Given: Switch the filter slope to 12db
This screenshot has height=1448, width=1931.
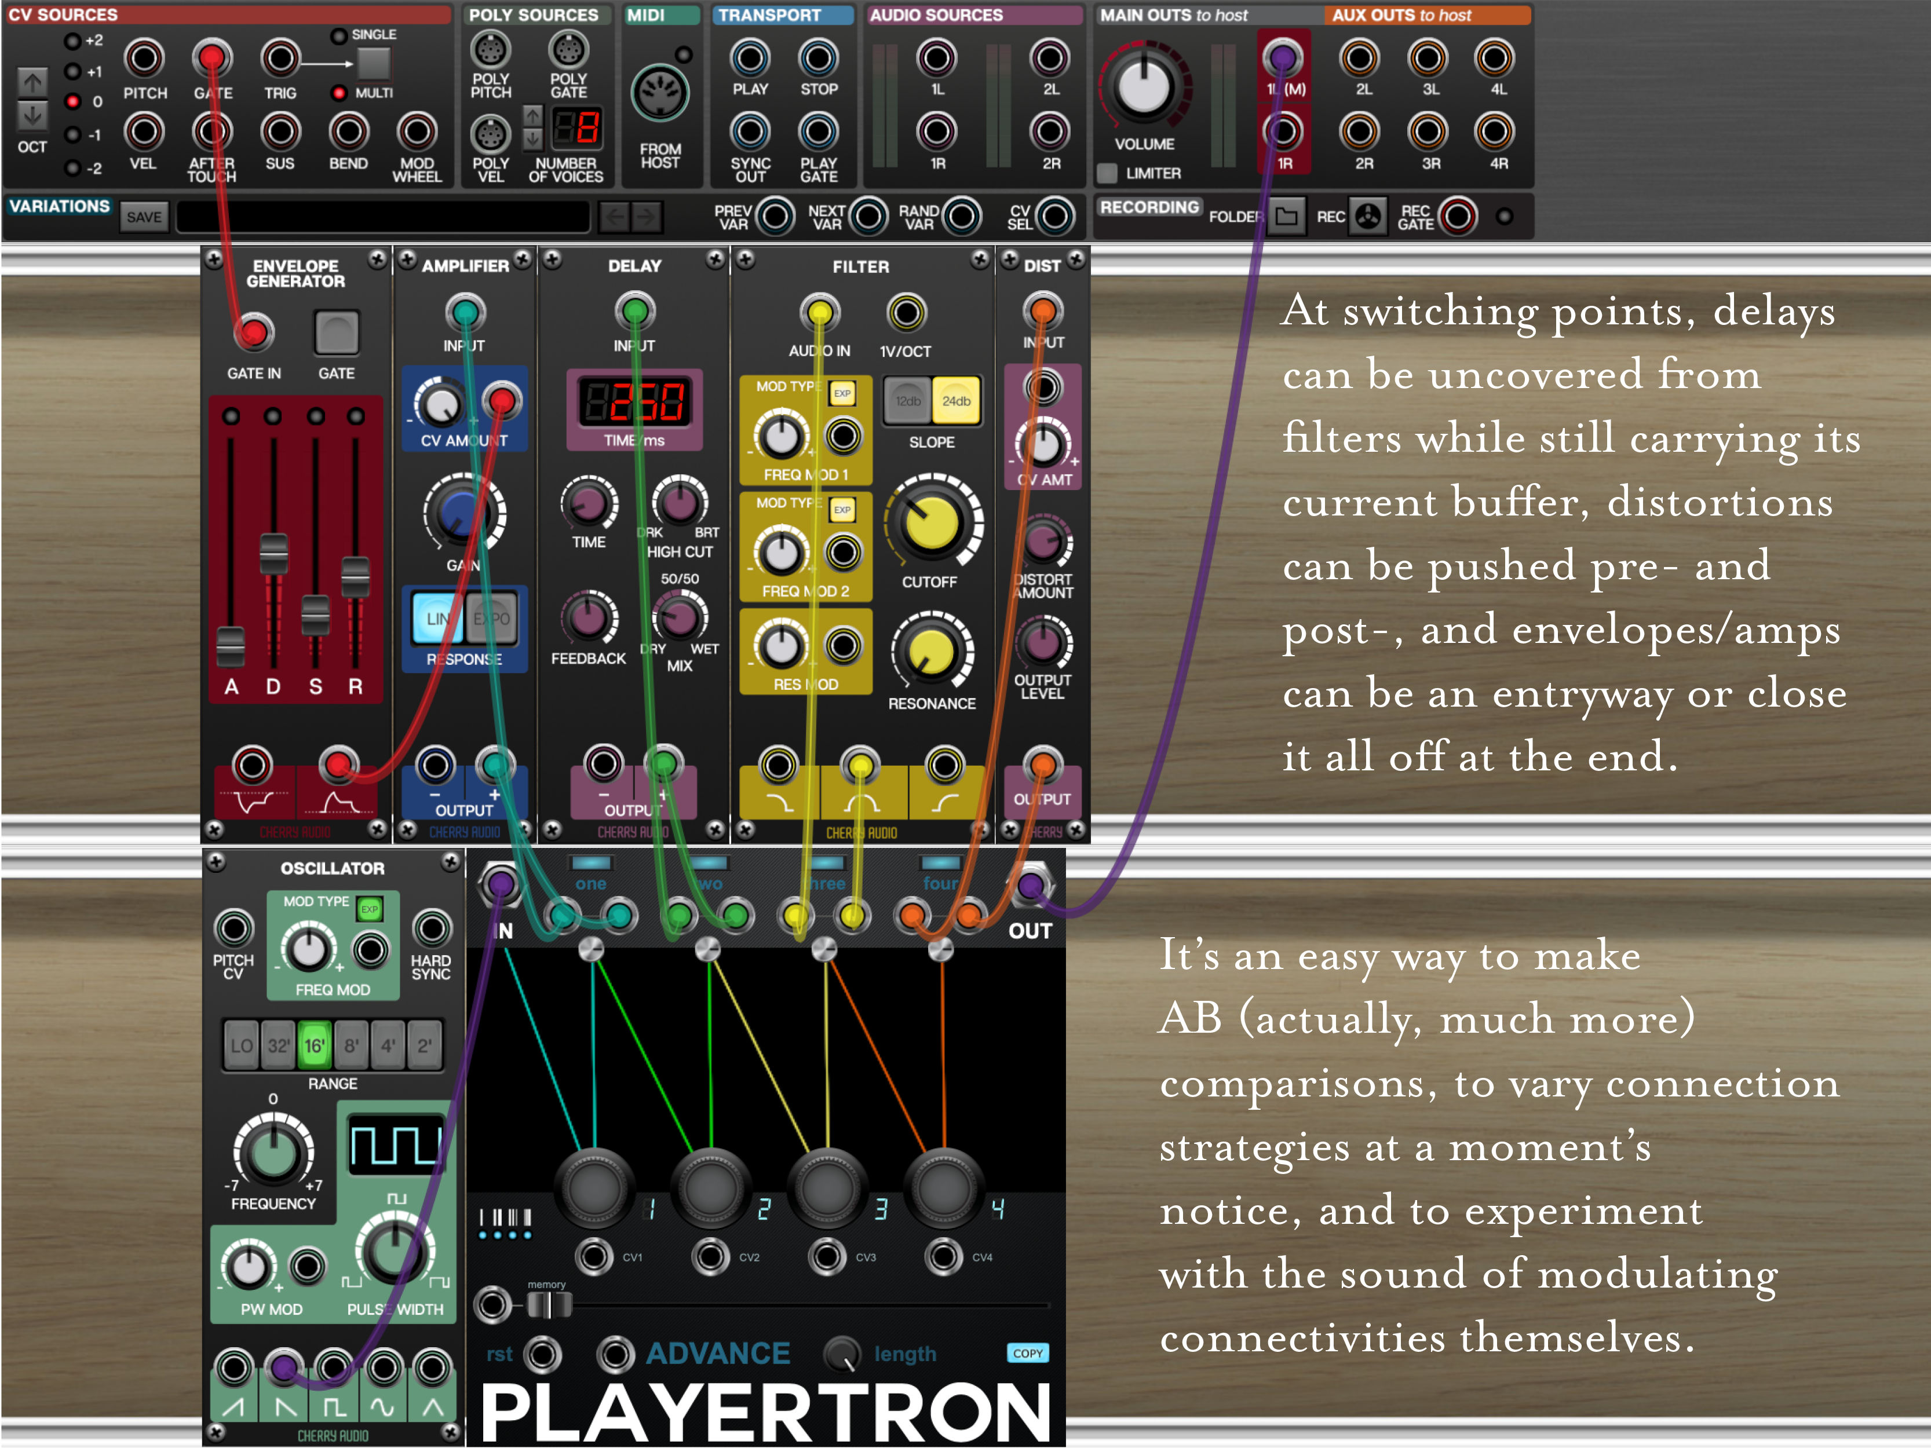Looking at the screenshot, I should coord(907,401).
